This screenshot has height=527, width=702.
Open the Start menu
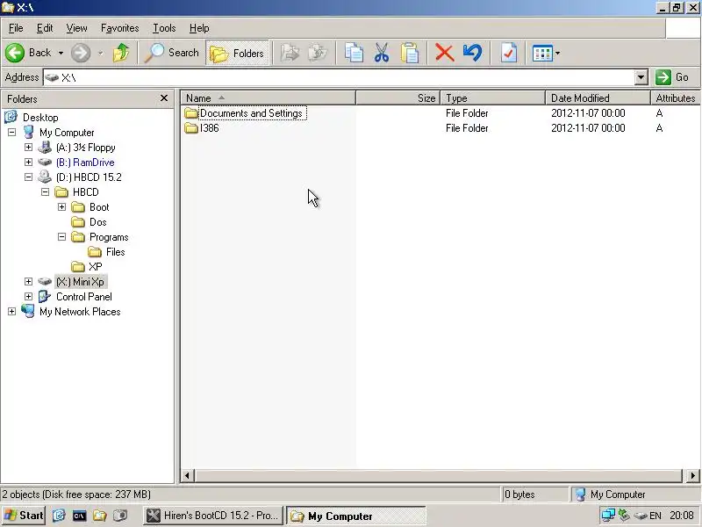point(24,516)
